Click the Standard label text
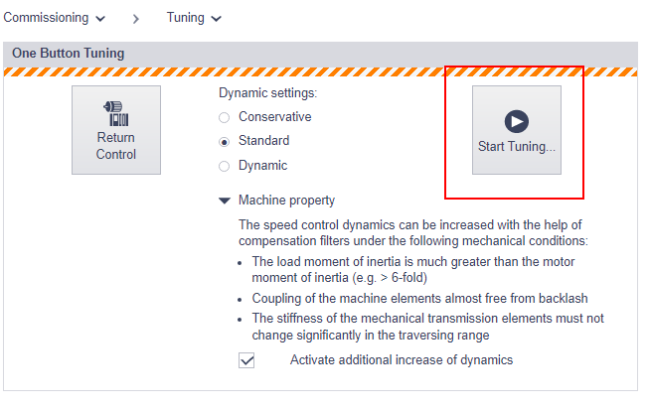 click(263, 141)
